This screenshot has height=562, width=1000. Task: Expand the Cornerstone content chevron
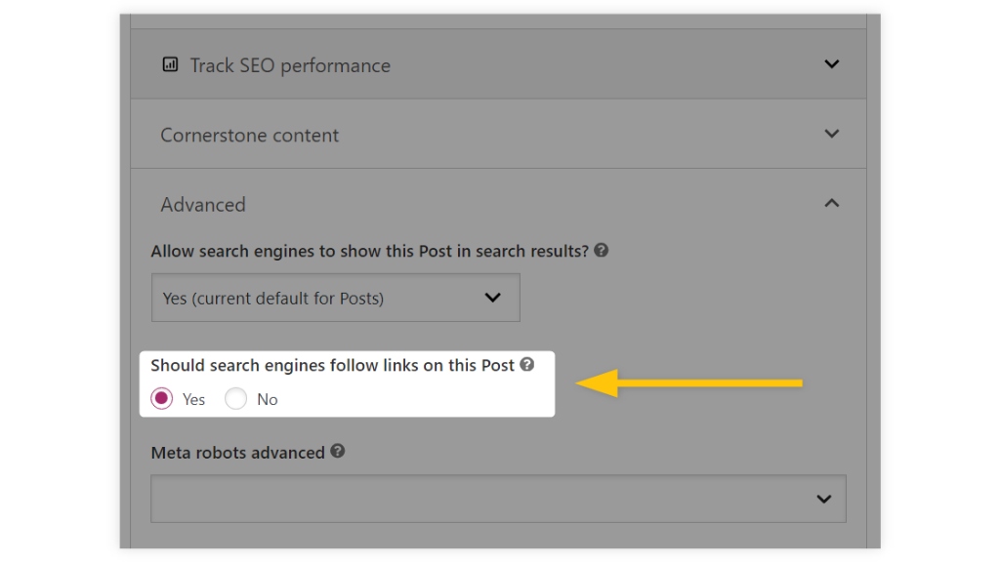click(x=832, y=134)
